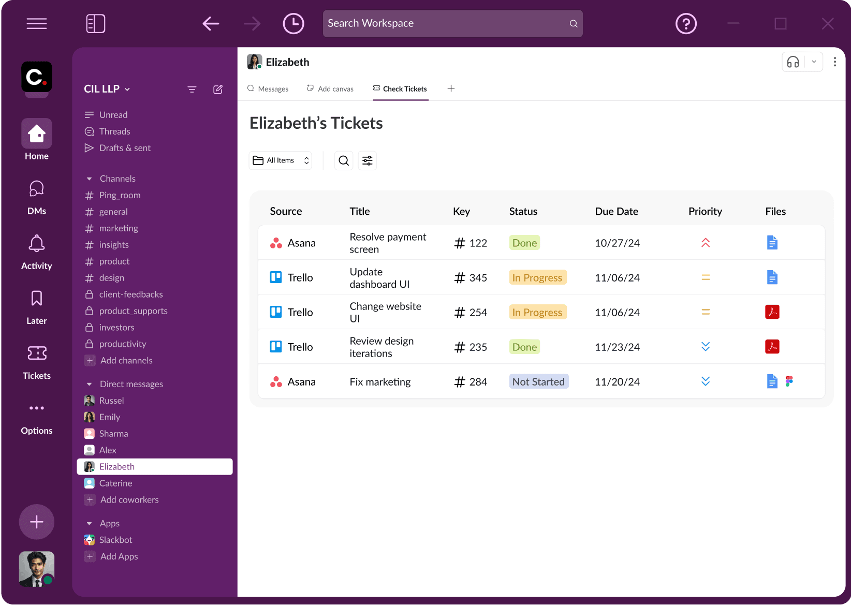Viewport: 851px width, 605px height.
Task: Open the hamburger menu
Action: [37, 24]
